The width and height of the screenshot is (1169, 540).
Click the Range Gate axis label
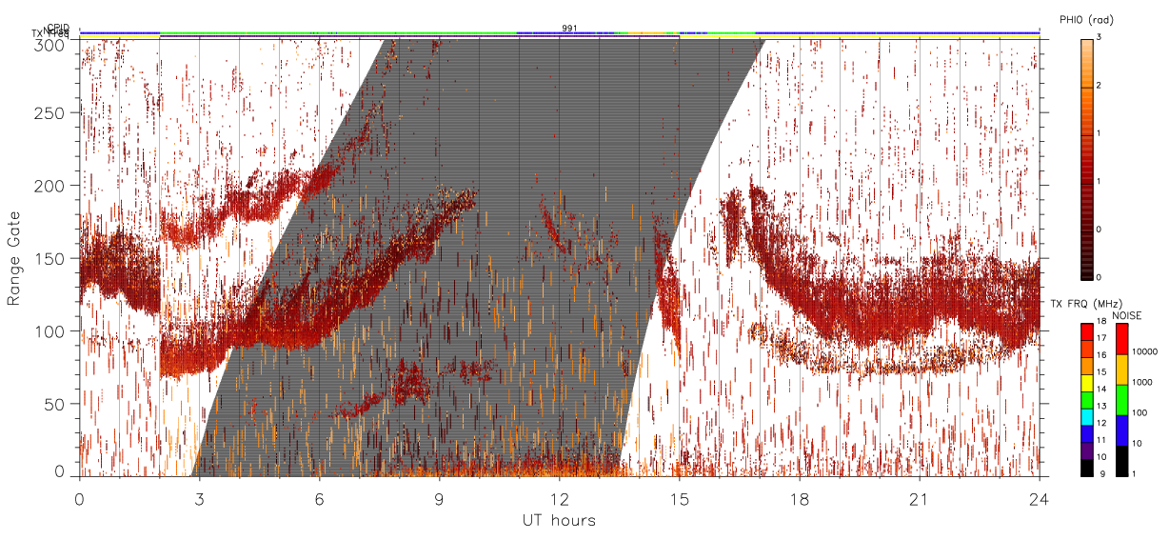pyautogui.click(x=14, y=258)
